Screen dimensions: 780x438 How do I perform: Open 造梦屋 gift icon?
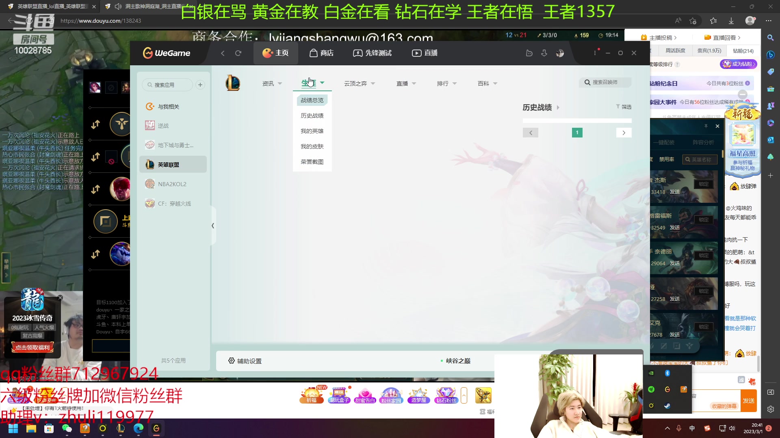click(419, 395)
